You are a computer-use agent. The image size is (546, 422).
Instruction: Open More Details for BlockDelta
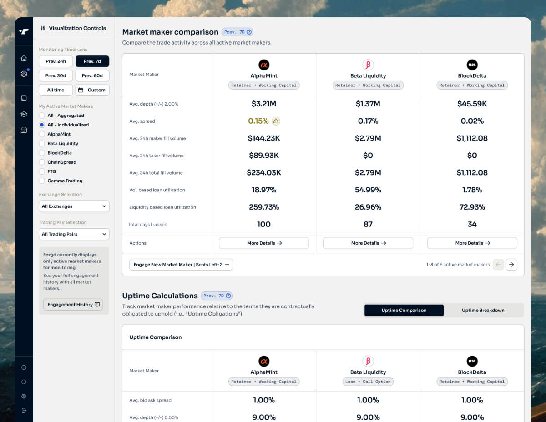pos(472,243)
